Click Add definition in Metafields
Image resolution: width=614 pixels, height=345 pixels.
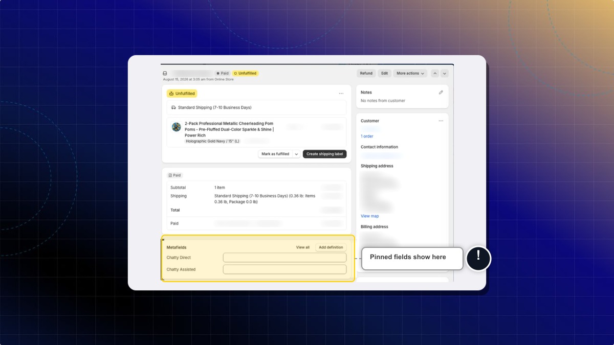coord(331,247)
